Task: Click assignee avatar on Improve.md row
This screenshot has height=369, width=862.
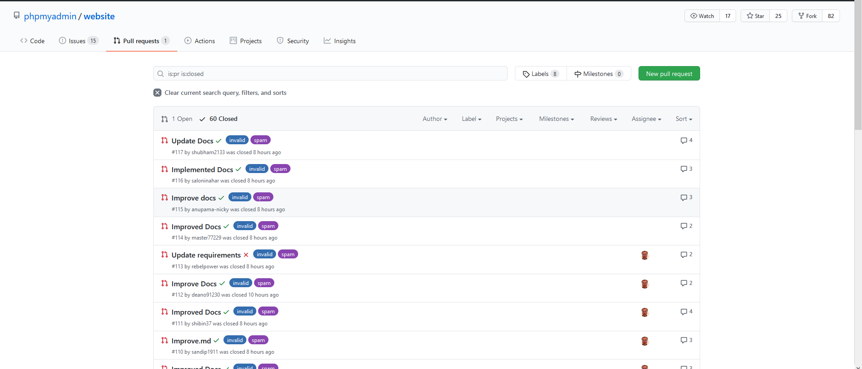Action: 644,341
